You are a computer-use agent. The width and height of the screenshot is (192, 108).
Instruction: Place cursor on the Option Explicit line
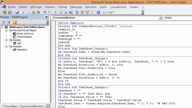pos(71,23)
